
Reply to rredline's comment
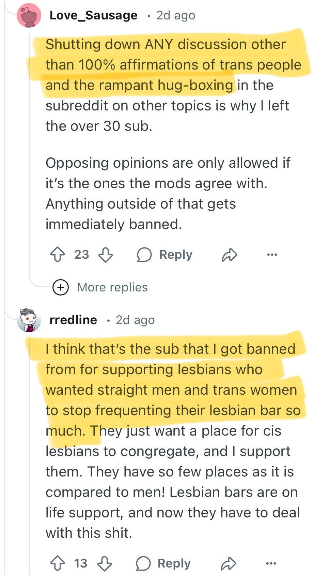163,563
